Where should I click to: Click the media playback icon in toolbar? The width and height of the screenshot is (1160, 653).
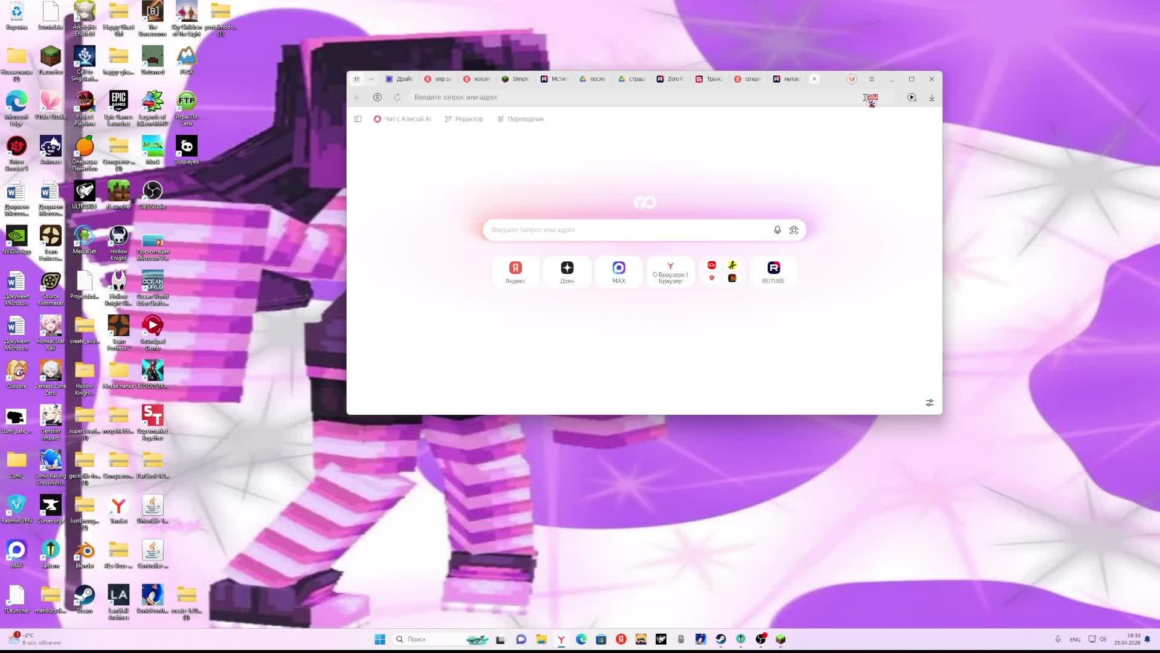click(912, 97)
